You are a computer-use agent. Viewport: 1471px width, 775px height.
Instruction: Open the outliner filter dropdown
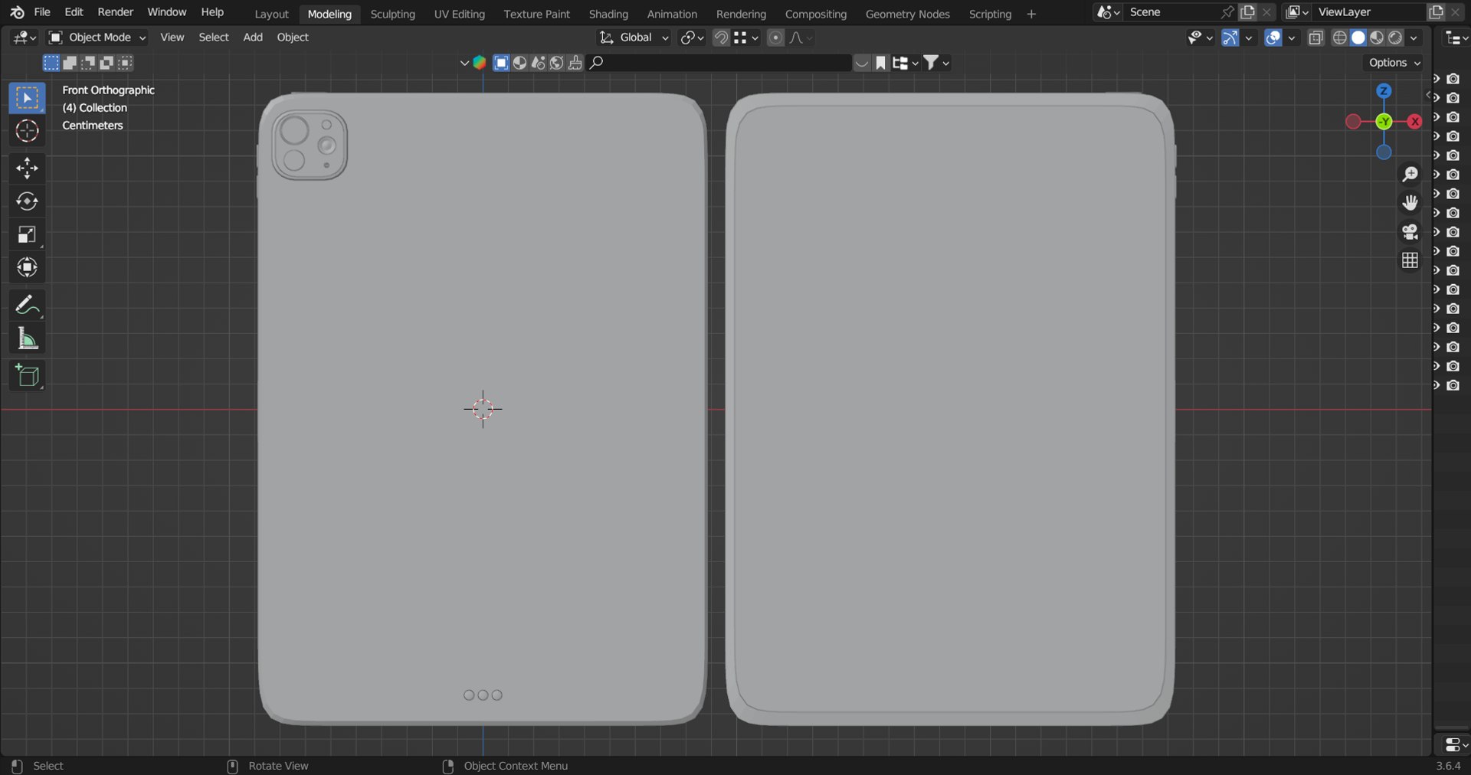(936, 63)
